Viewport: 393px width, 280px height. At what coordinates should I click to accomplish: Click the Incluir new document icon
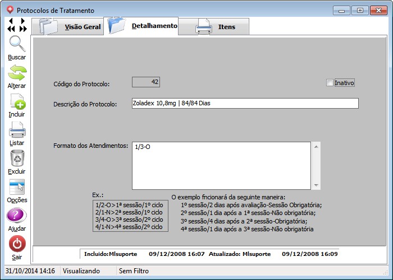pyautogui.click(x=17, y=101)
